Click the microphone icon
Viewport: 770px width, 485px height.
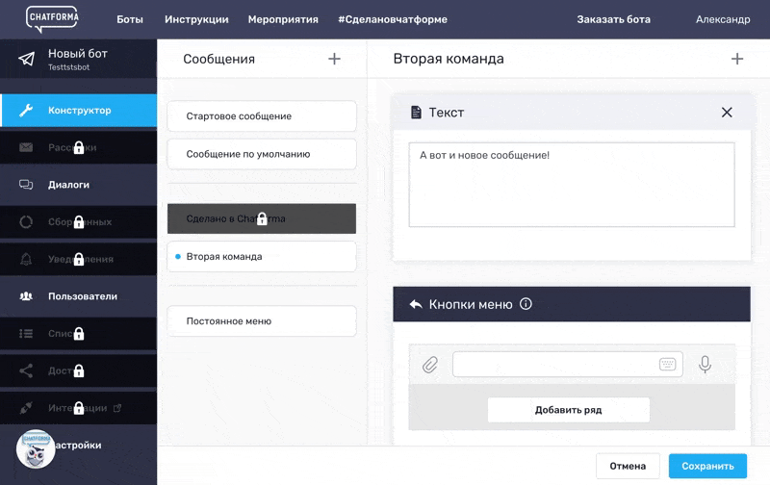point(705,365)
